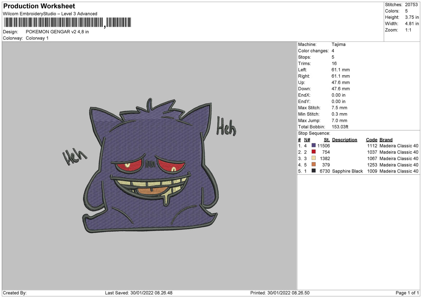Click thread code "1009"

coord(372,171)
